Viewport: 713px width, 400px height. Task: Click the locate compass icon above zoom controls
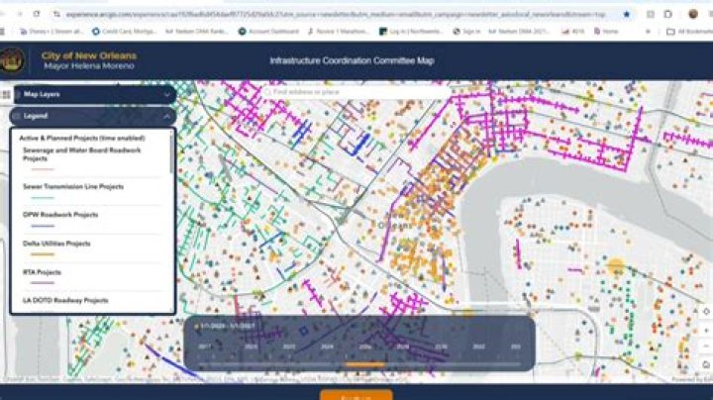tap(706, 311)
